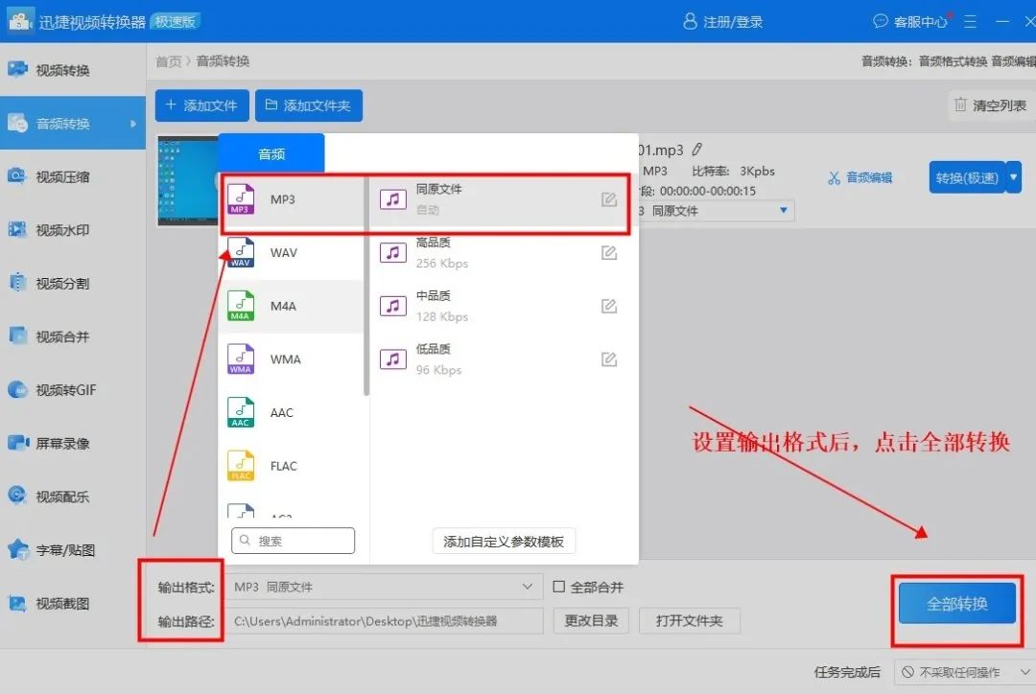Click the 视频转GIF sidebar icon
1036x694 pixels.
(17, 389)
